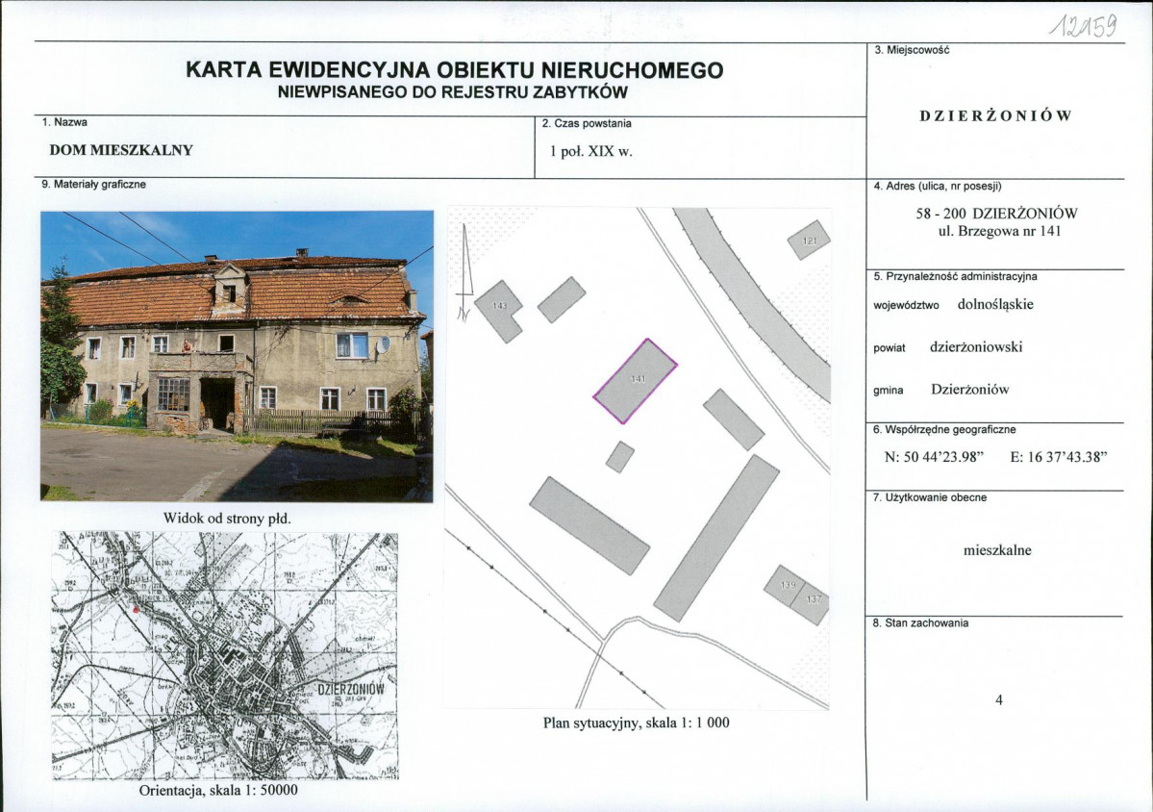Click the photograph of the house
This screenshot has width=1153, height=812.
tap(237, 356)
